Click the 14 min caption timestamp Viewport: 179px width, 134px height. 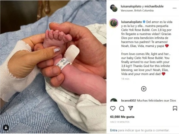click(x=125, y=79)
